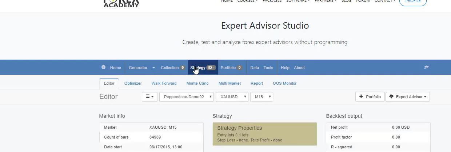Click the PROFILE button at top right

pyautogui.click(x=413, y=1)
